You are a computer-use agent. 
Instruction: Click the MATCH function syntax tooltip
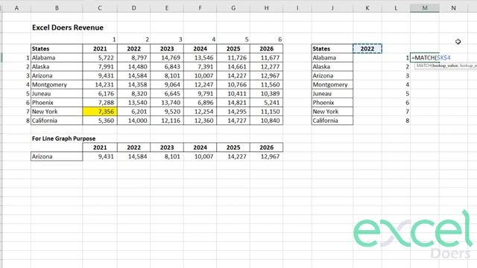(x=446, y=66)
